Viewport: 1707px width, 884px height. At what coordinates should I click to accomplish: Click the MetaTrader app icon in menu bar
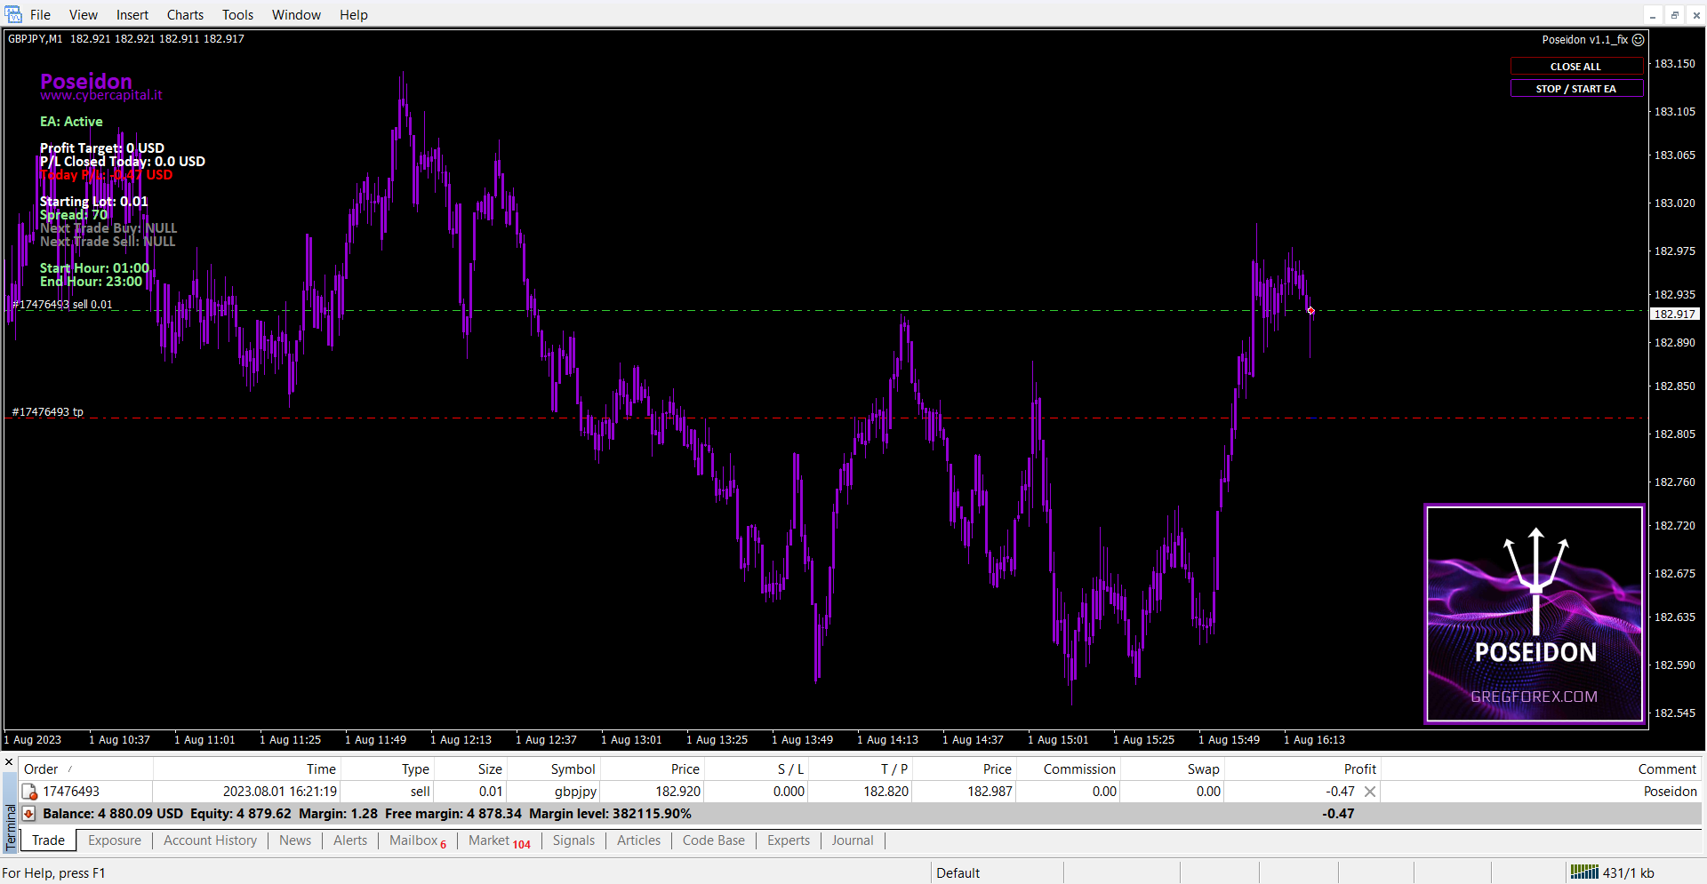[13, 14]
